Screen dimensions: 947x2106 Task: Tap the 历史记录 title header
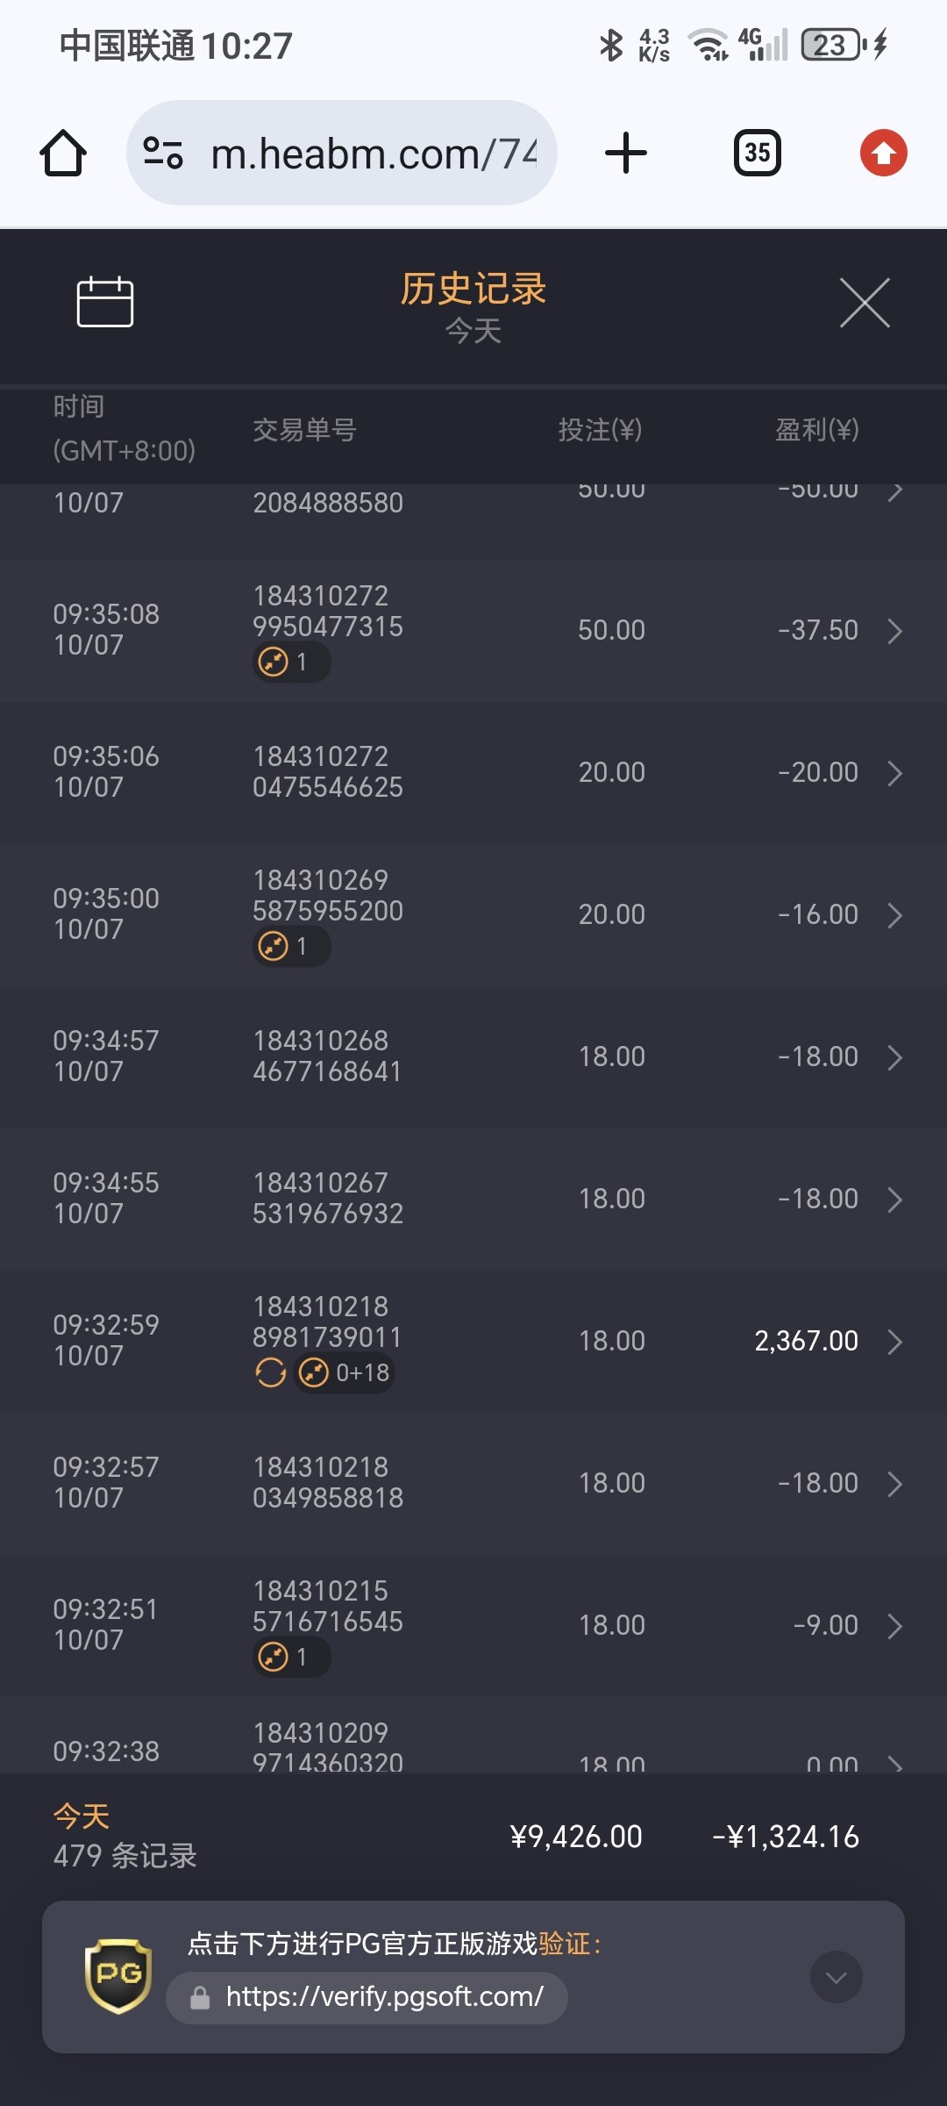tap(473, 289)
